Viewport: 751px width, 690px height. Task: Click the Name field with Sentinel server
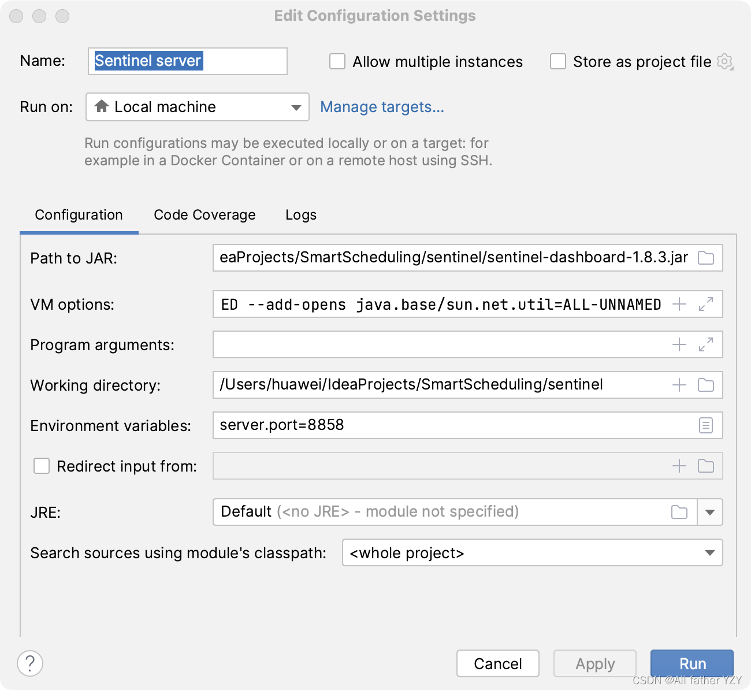click(187, 61)
